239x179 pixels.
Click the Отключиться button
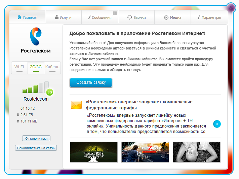pyautogui.click(x=36, y=138)
